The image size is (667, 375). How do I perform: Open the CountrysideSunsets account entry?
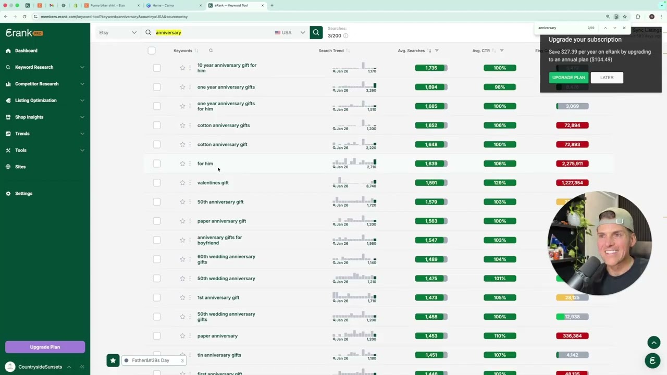pos(40,367)
